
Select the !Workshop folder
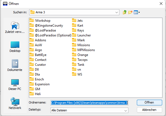click(x=40, y=21)
